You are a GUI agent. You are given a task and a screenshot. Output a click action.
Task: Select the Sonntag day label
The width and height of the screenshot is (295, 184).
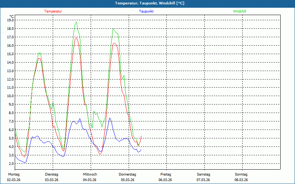(x=241, y=174)
